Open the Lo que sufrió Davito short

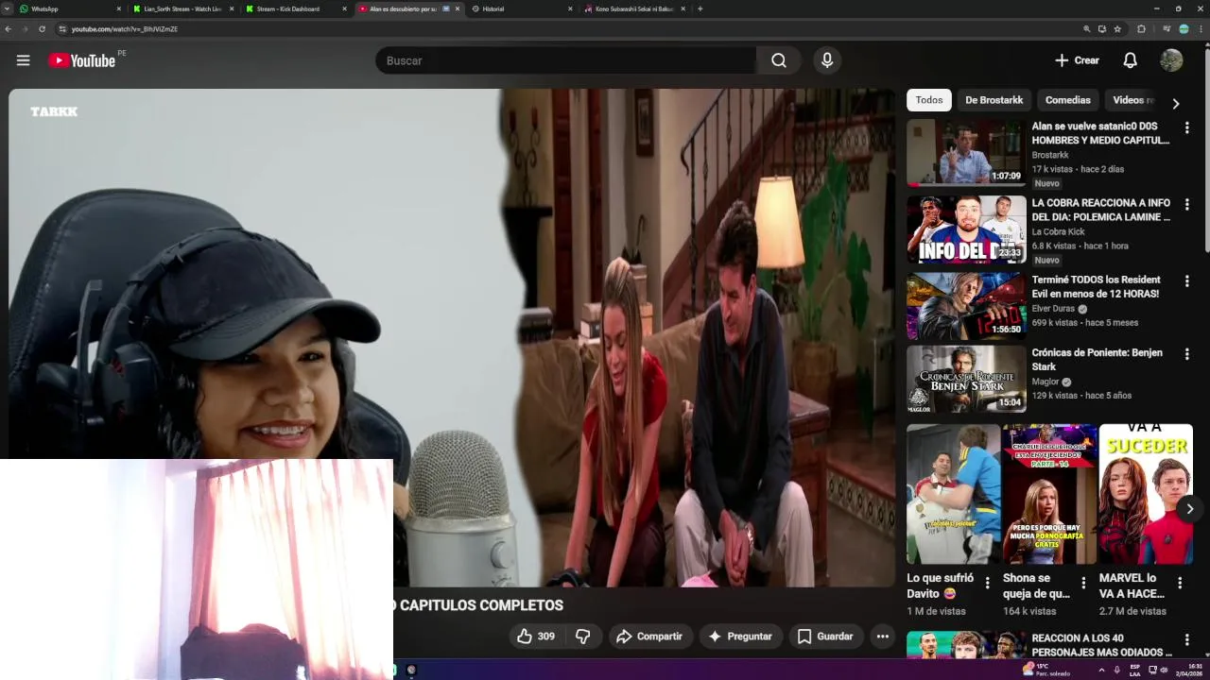[953, 494]
